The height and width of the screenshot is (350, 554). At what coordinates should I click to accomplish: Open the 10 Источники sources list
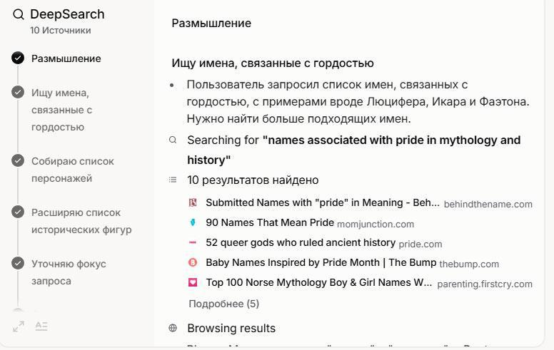60,31
